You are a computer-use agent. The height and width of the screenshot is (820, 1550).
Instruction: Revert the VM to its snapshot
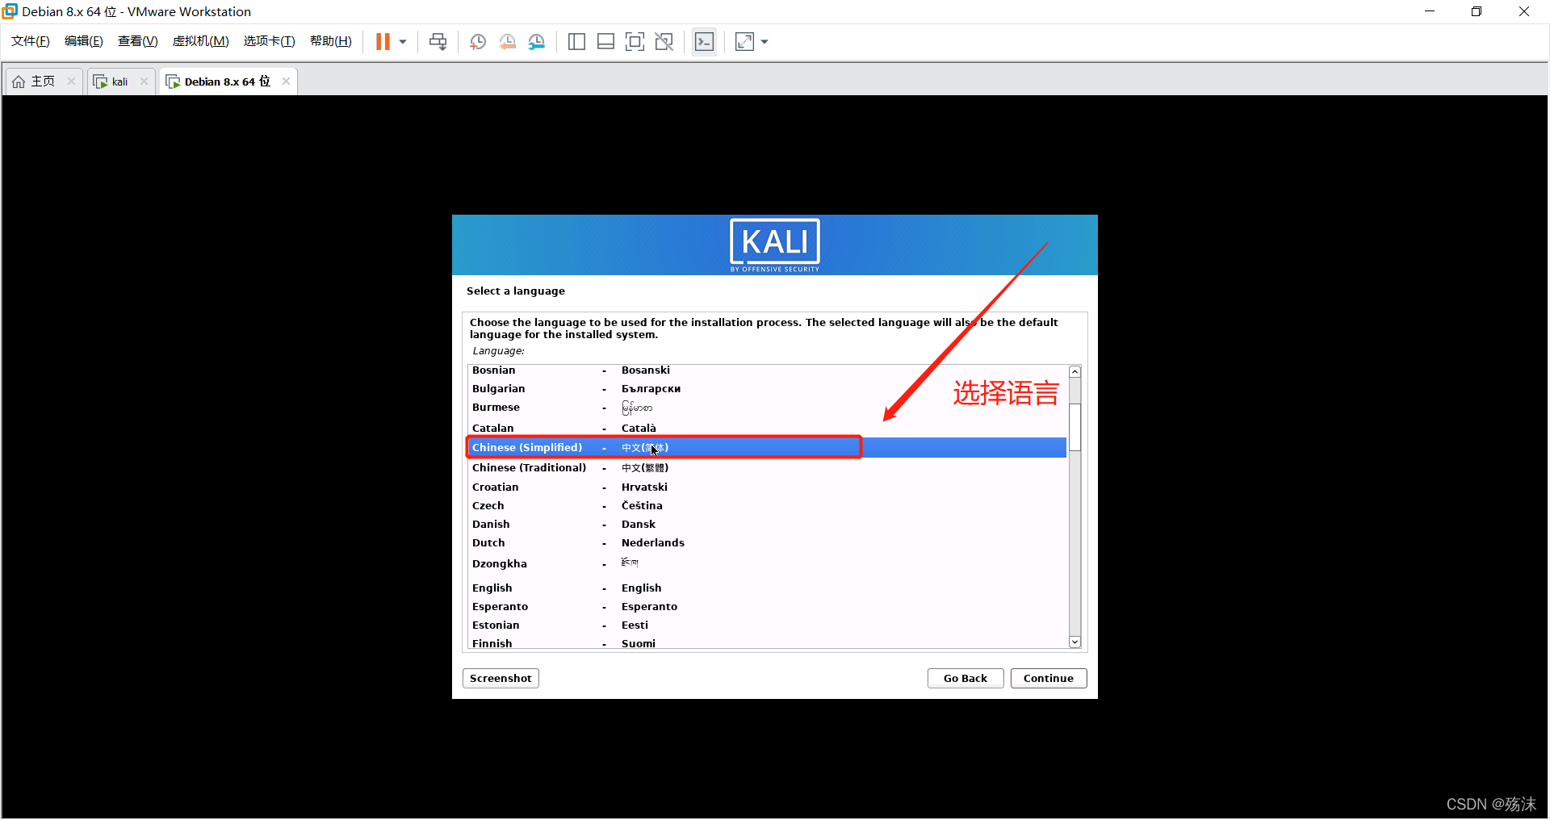point(508,41)
